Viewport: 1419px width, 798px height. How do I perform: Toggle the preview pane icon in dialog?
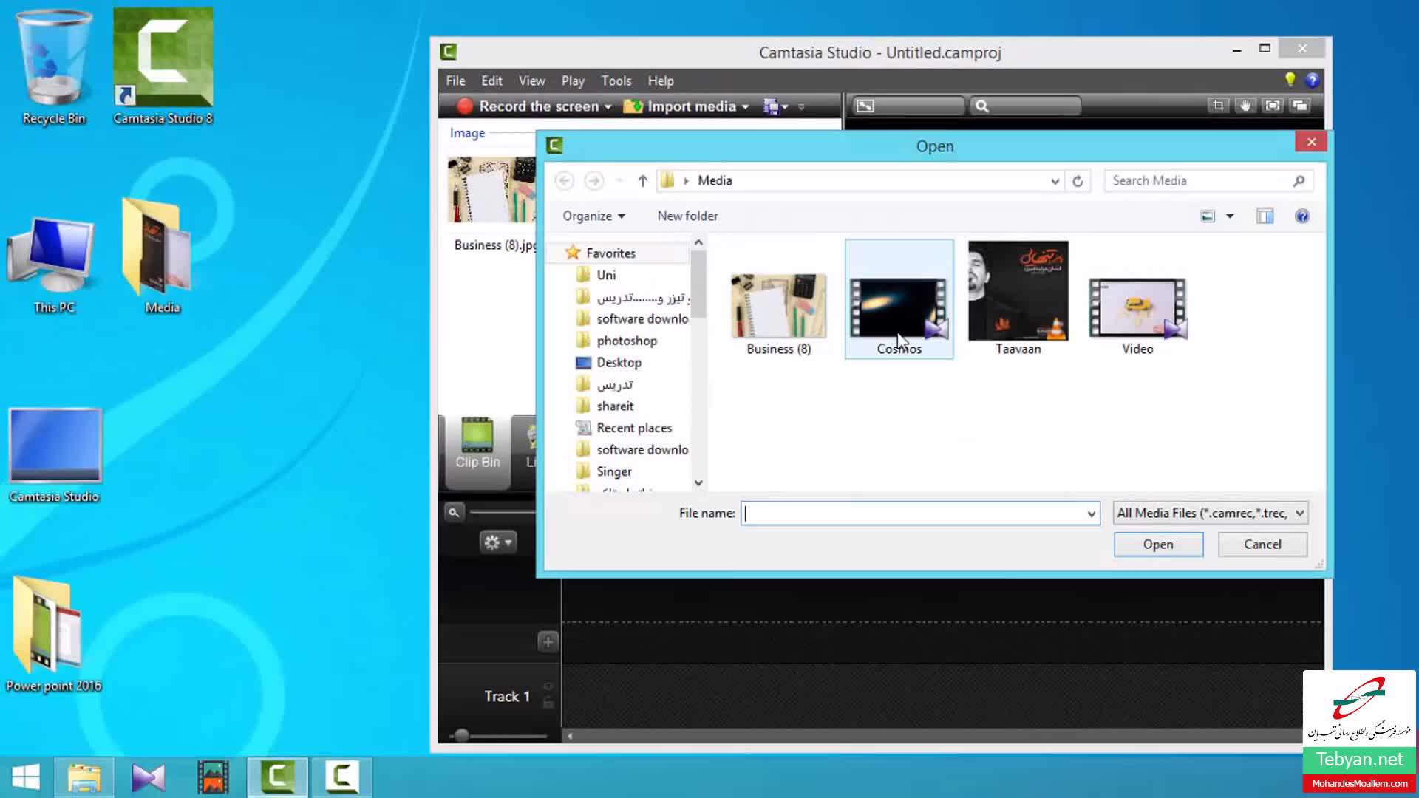click(x=1265, y=216)
